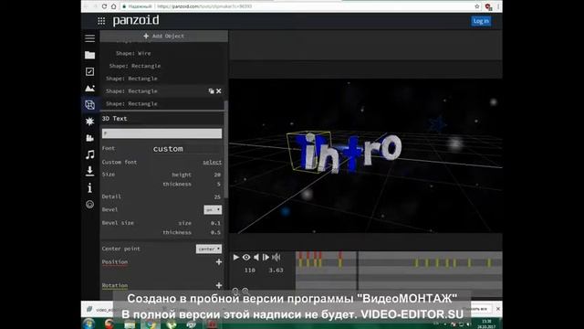Click the 3D Text input field
Viewport: 584px width, 329px height.
coord(162,133)
